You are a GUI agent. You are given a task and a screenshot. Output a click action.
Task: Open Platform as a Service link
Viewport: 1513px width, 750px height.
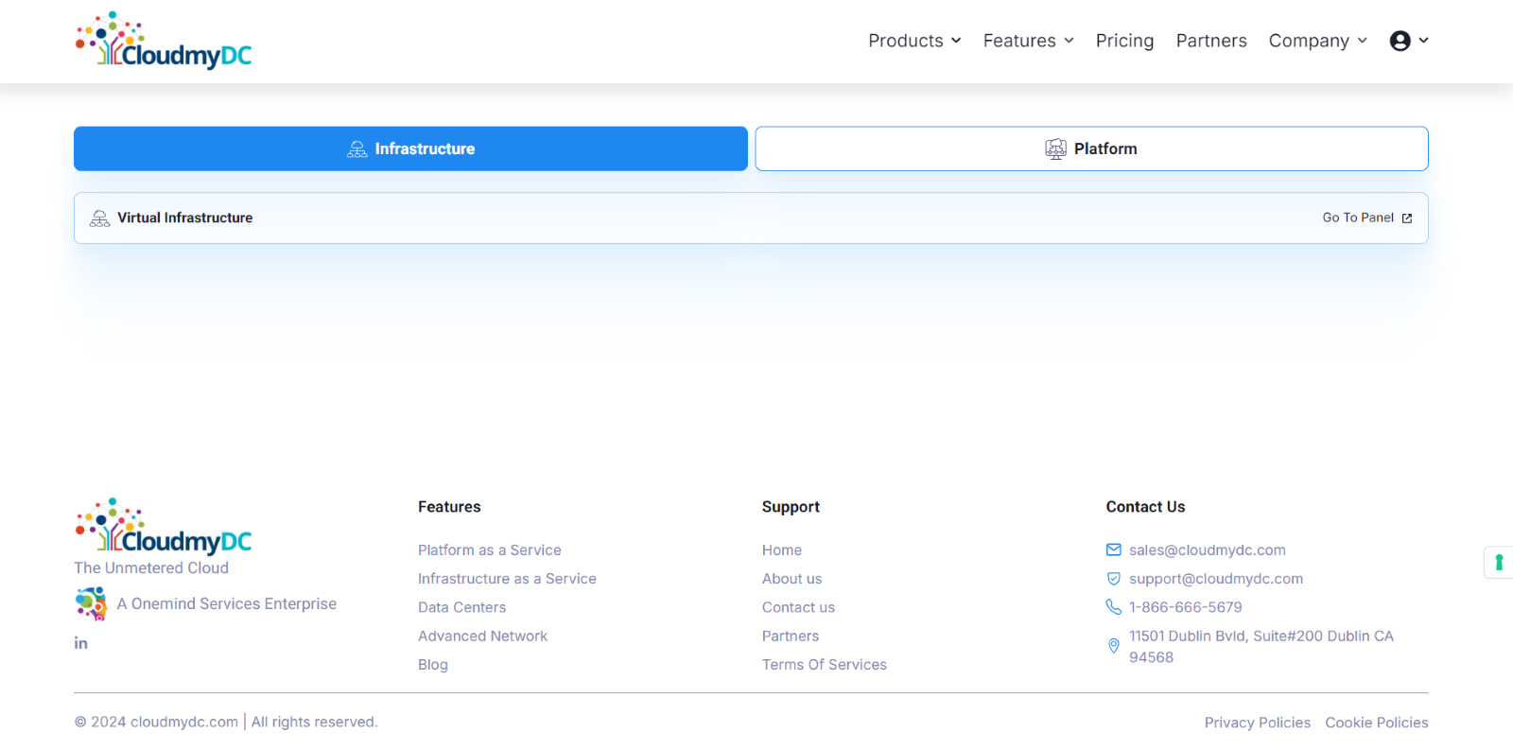click(490, 550)
